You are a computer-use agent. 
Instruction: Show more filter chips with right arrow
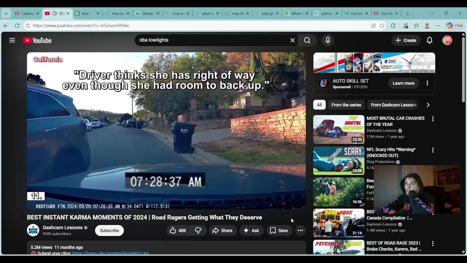tap(428, 105)
